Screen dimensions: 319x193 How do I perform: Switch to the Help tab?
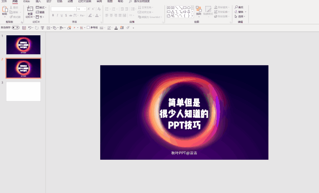point(121,1)
